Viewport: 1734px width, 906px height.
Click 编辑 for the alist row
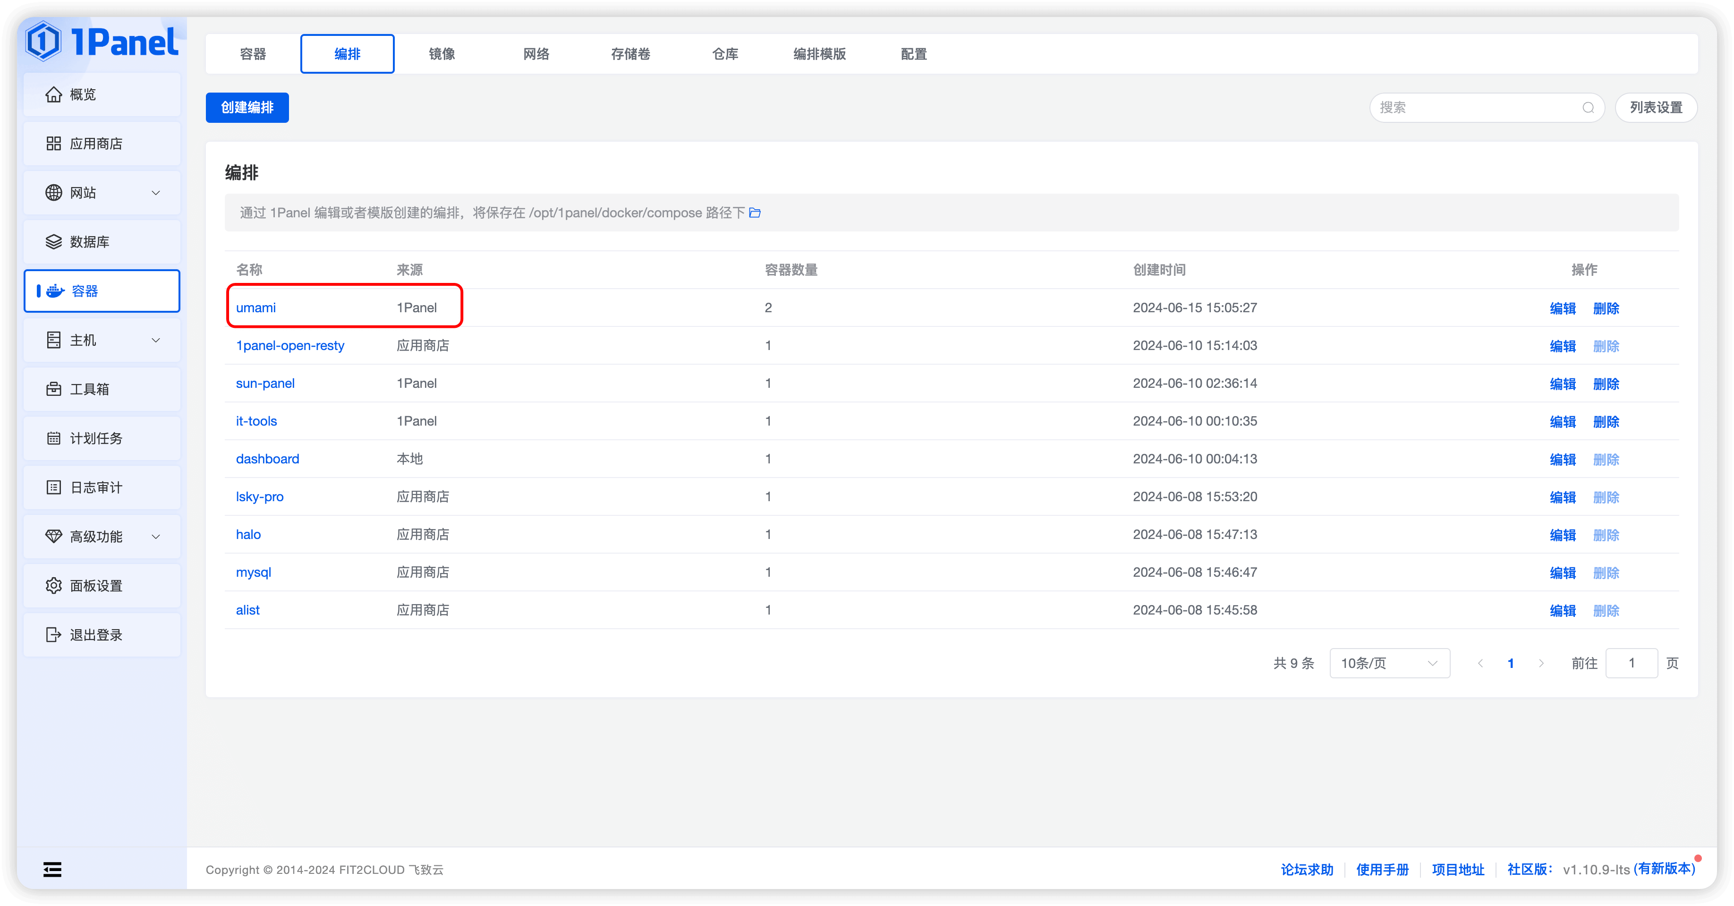[1563, 610]
